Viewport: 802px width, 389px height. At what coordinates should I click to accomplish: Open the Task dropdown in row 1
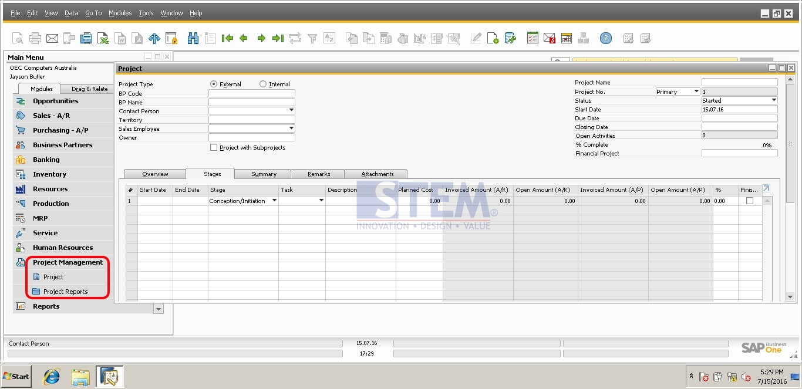pos(321,201)
